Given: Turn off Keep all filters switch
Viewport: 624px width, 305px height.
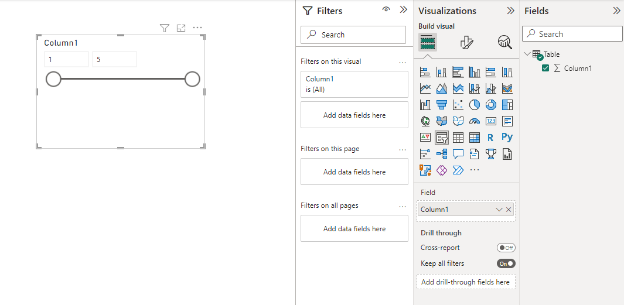Looking at the screenshot, I should [x=506, y=263].
